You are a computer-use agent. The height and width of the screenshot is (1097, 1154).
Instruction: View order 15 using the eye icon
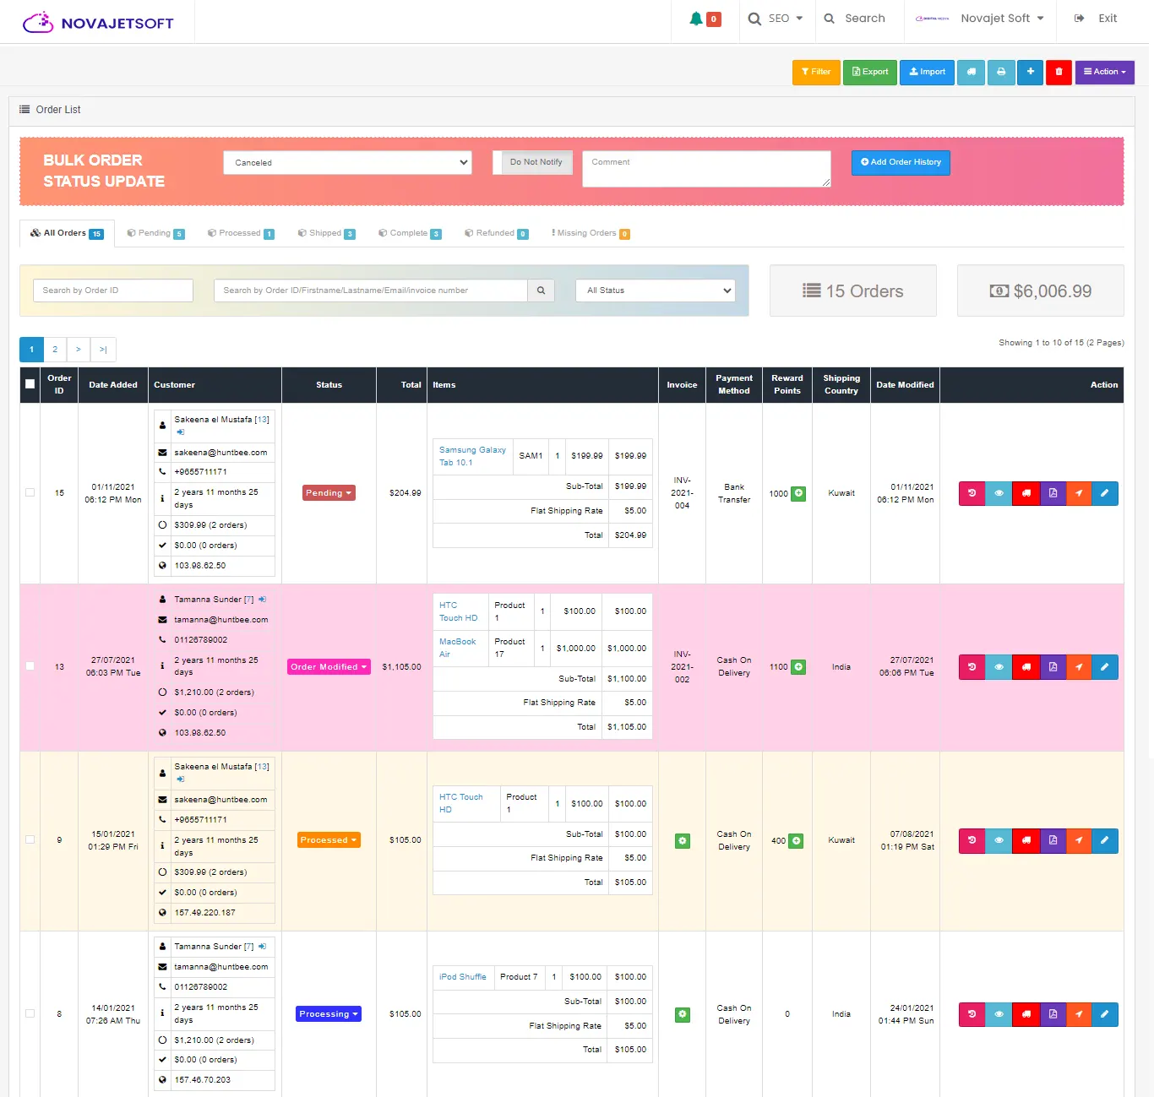click(x=999, y=493)
